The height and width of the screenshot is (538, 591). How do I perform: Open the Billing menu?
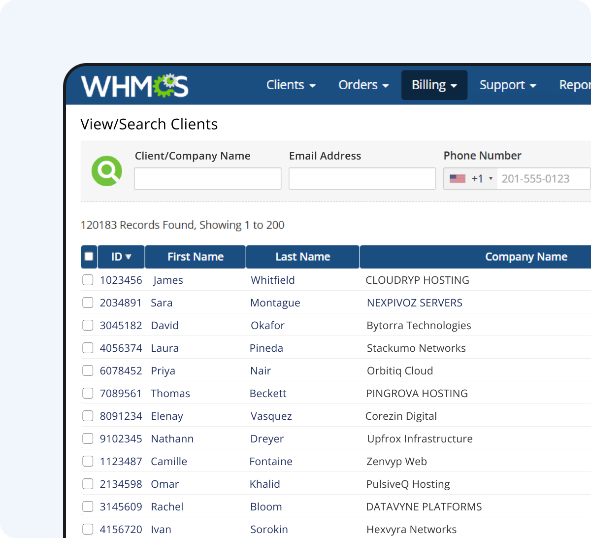click(x=434, y=85)
